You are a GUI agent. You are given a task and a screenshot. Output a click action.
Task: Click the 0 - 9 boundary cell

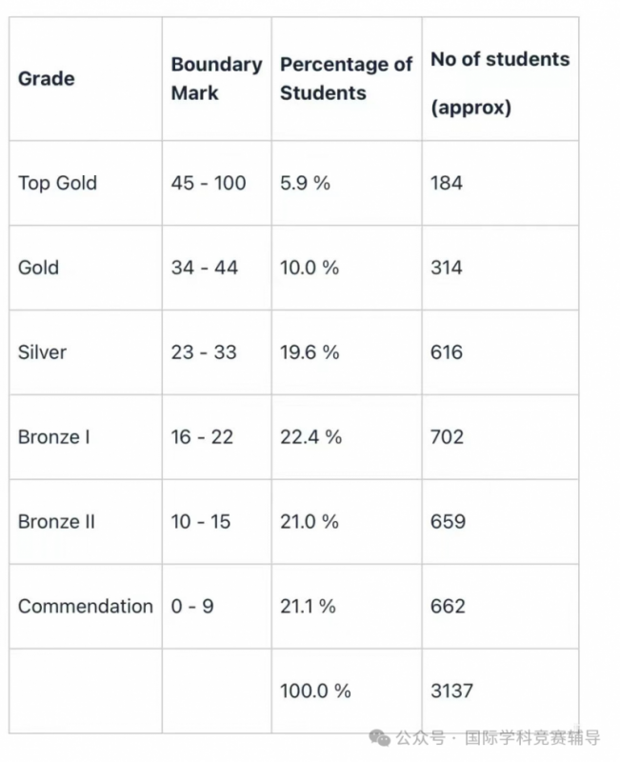click(217, 607)
